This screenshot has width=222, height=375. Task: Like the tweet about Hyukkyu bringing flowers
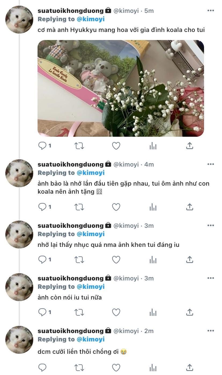coord(116,146)
